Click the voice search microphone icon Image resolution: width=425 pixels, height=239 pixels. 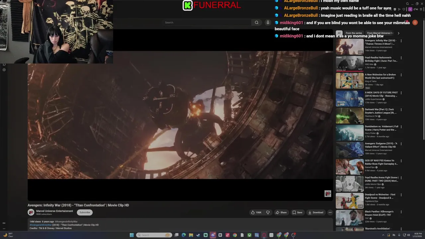pyautogui.click(x=268, y=23)
